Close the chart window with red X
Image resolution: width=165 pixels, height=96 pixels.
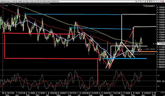point(163,1)
